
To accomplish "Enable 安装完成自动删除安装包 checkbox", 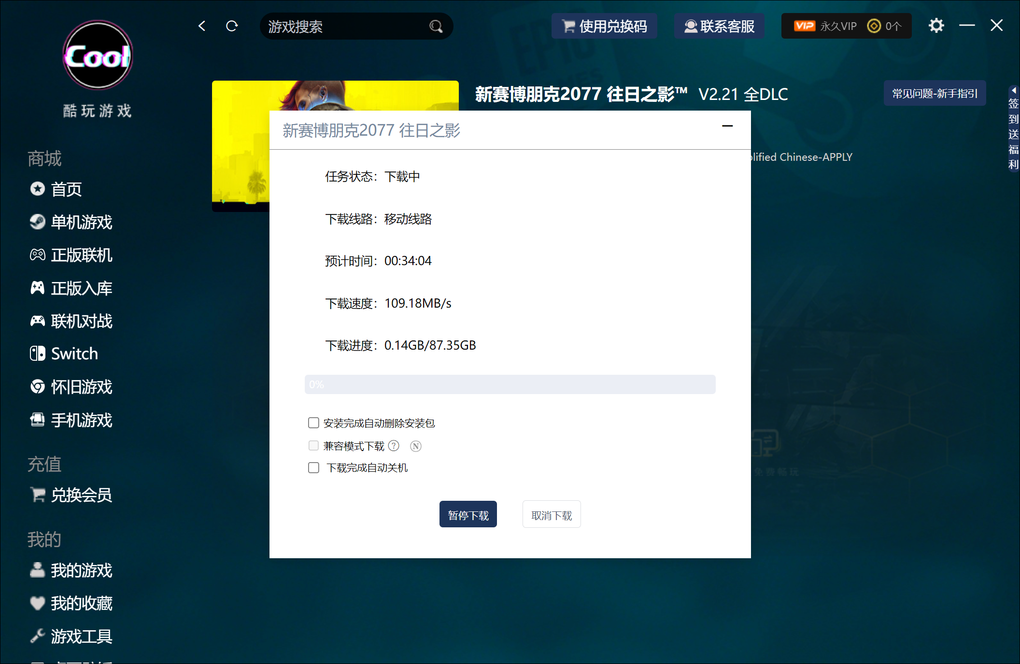I will click(x=313, y=423).
